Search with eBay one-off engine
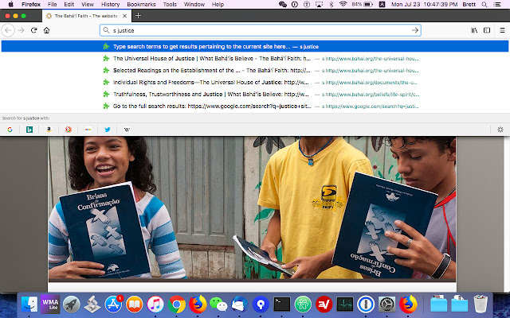This screenshot has height=318, width=510. click(88, 130)
